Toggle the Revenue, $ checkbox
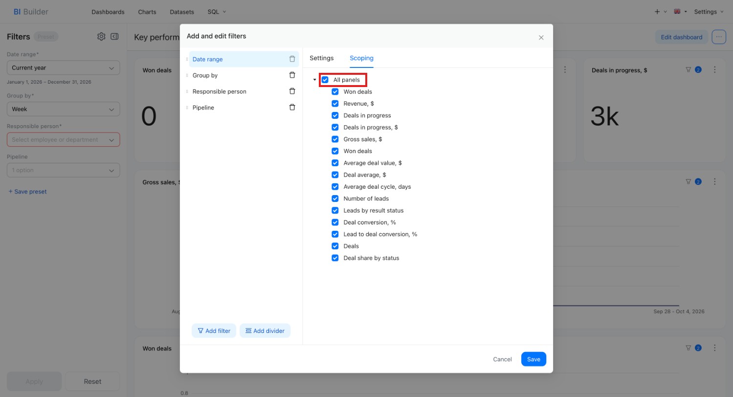This screenshot has height=397, width=733. 335,104
